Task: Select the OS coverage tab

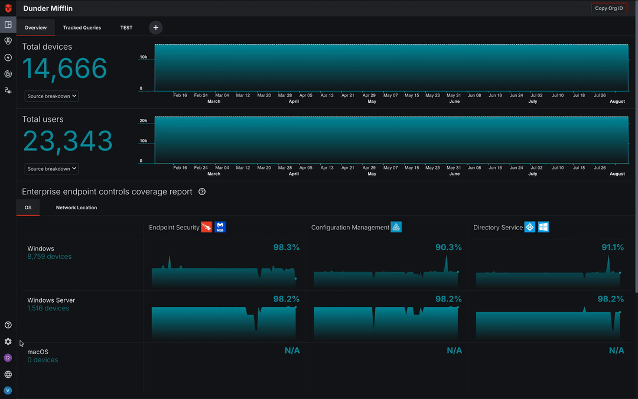Action: (28, 207)
